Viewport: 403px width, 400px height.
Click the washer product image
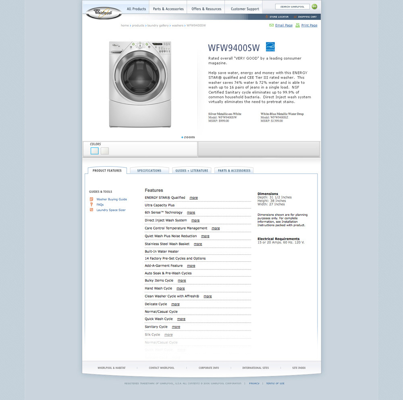[140, 84]
